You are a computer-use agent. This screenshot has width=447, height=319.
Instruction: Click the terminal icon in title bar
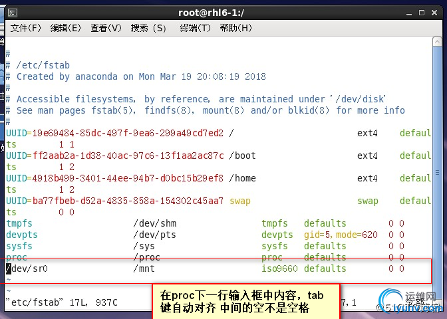coord(13,13)
